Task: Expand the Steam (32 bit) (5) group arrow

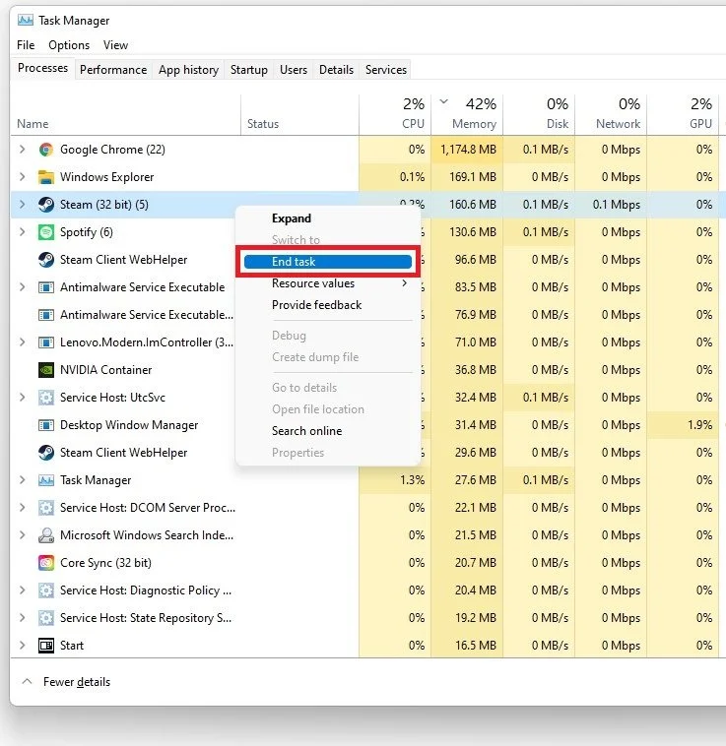Action: point(22,205)
